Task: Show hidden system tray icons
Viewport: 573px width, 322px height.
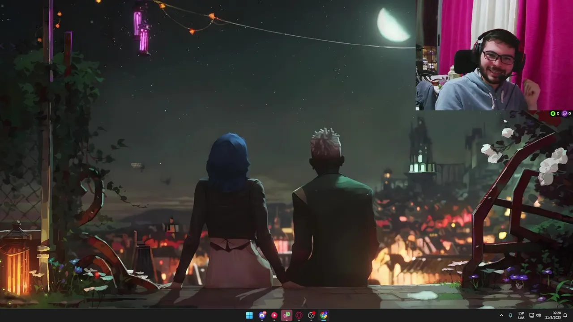Action: (501, 315)
